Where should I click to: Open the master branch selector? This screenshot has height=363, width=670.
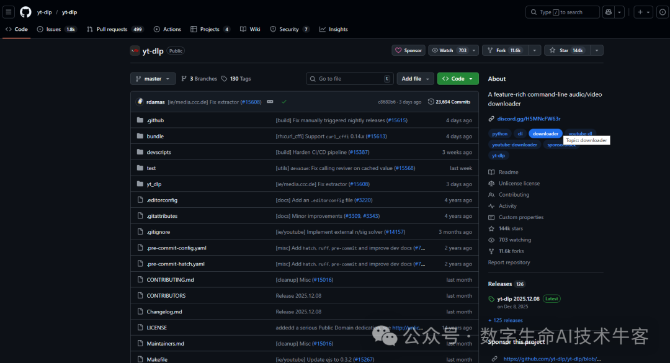pos(153,79)
